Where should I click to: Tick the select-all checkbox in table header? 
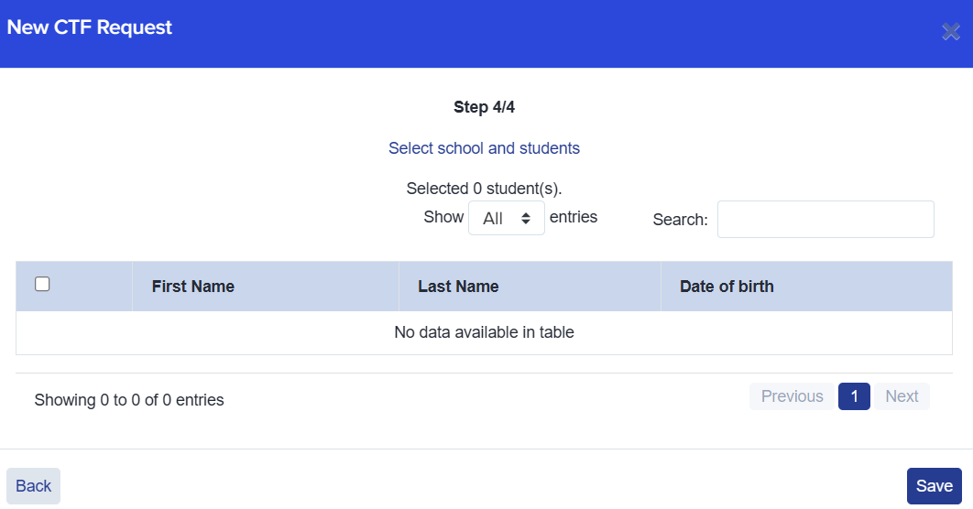click(42, 285)
